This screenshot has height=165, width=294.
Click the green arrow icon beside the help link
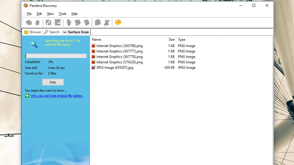tap(27, 96)
